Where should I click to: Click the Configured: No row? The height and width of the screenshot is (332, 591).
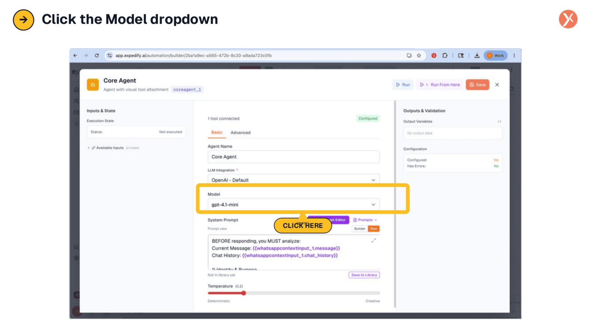453,160
